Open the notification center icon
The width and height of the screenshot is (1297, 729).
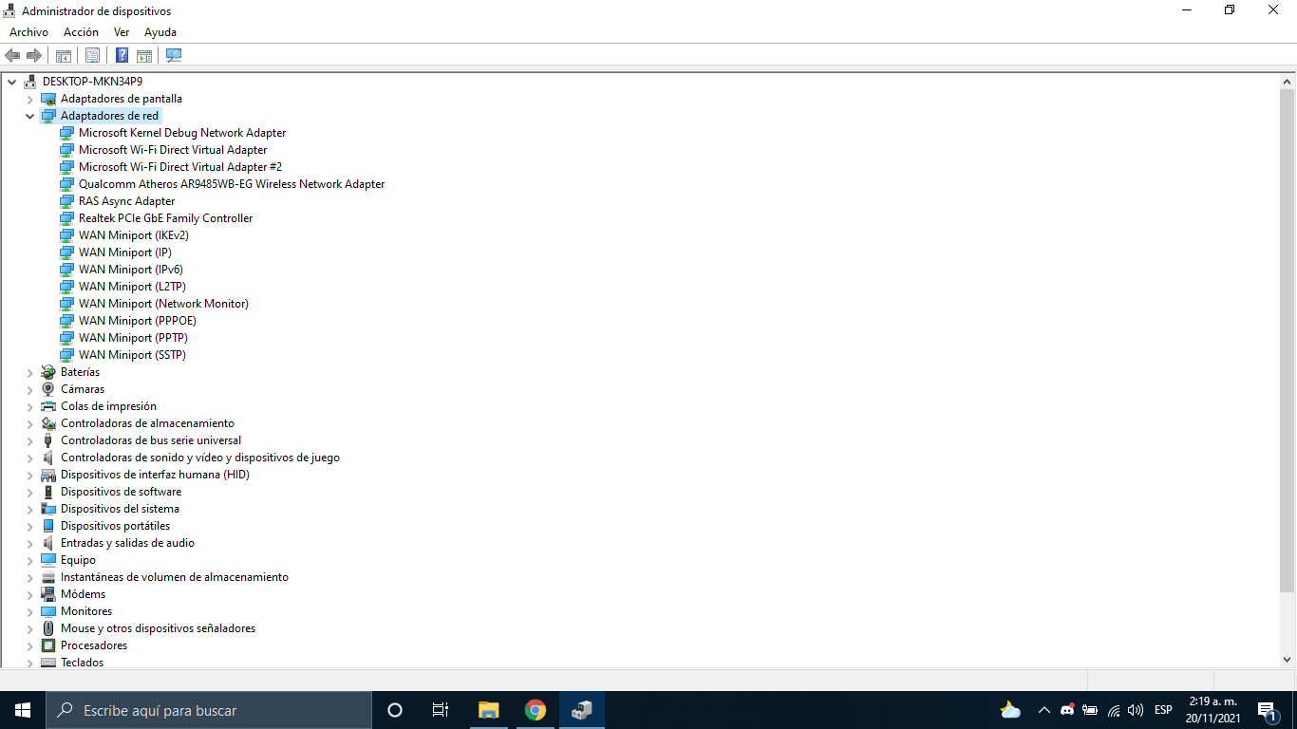1267,710
